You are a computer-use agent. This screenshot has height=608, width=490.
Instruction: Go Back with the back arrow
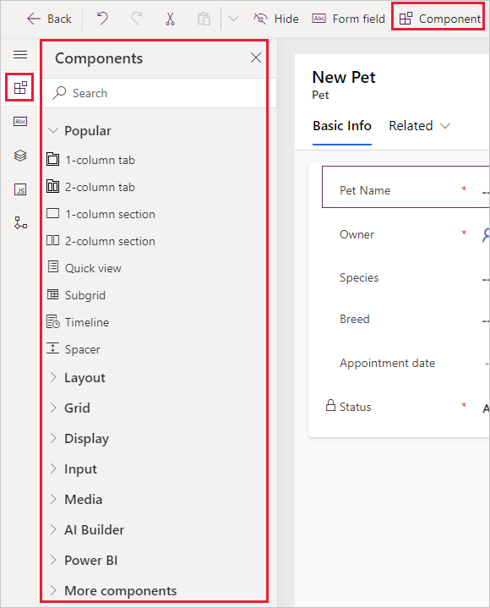[49, 19]
